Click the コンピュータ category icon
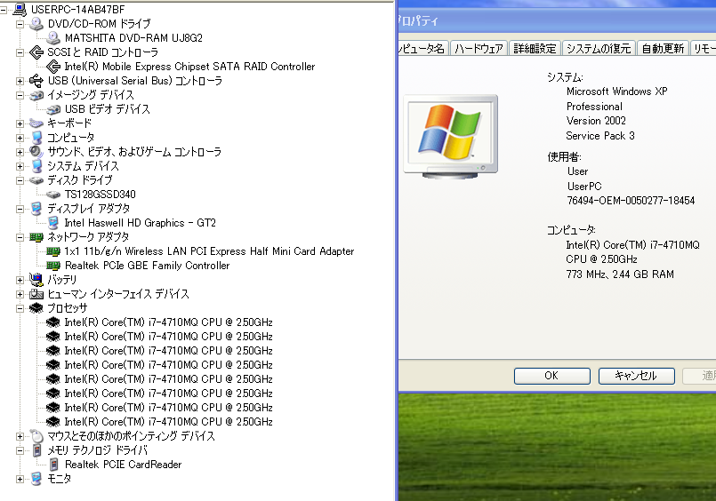716x501 pixels. (x=36, y=137)
